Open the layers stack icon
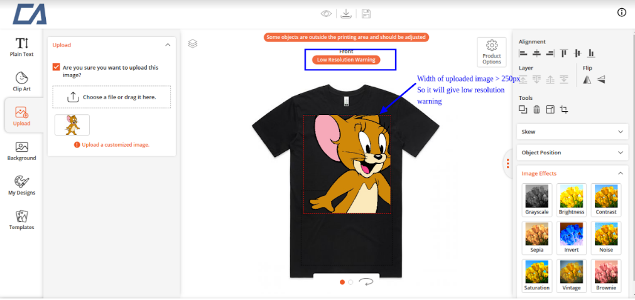The height and width of the screenshot is (300, 635). click(x=193, y=43)
